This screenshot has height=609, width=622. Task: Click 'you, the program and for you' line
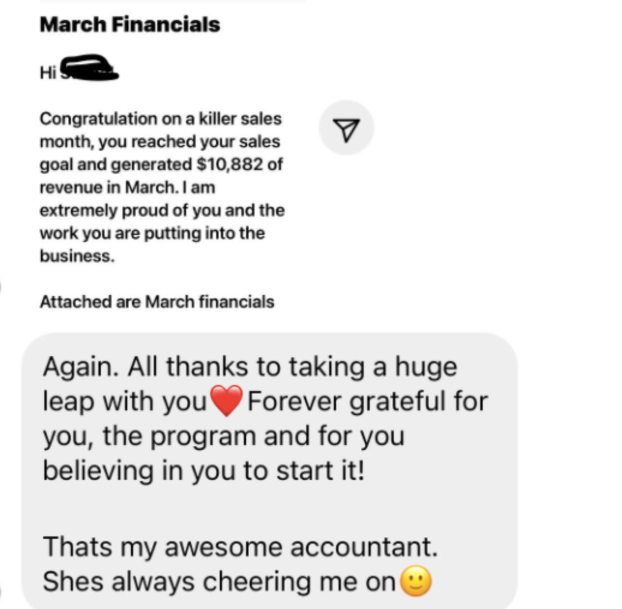pyautogui.click(x=223, y=436)
